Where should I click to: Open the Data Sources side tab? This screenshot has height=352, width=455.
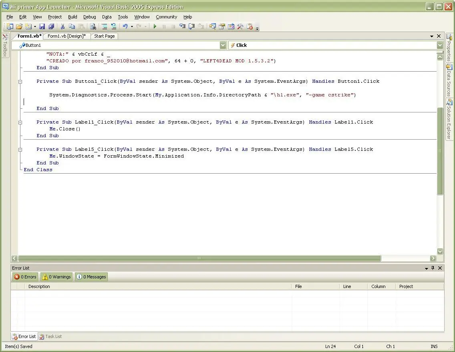449,80
